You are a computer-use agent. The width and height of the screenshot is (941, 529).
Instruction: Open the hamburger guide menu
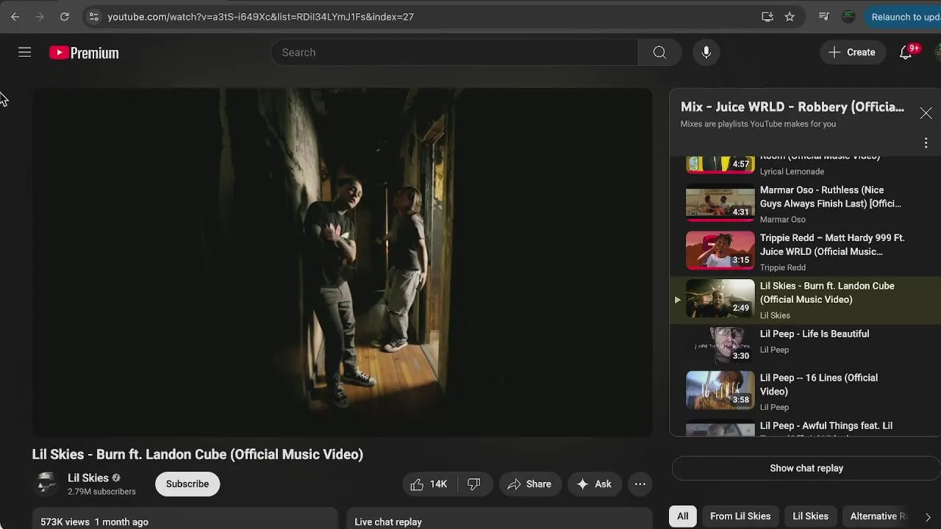[24, 52]
